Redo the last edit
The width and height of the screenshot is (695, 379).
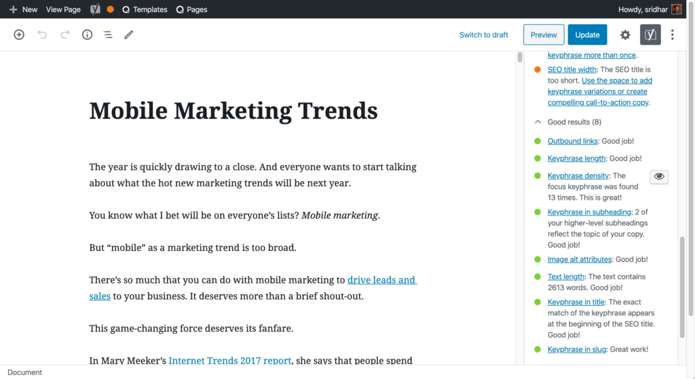pyautogui.click(x=65, y=35)
